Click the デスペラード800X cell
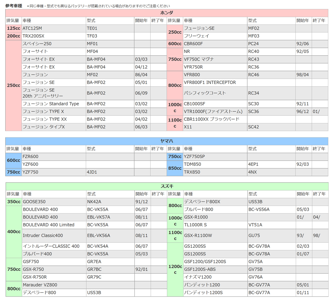The height and width of the screenshot is (300, 332). click(x=215, y=202)
